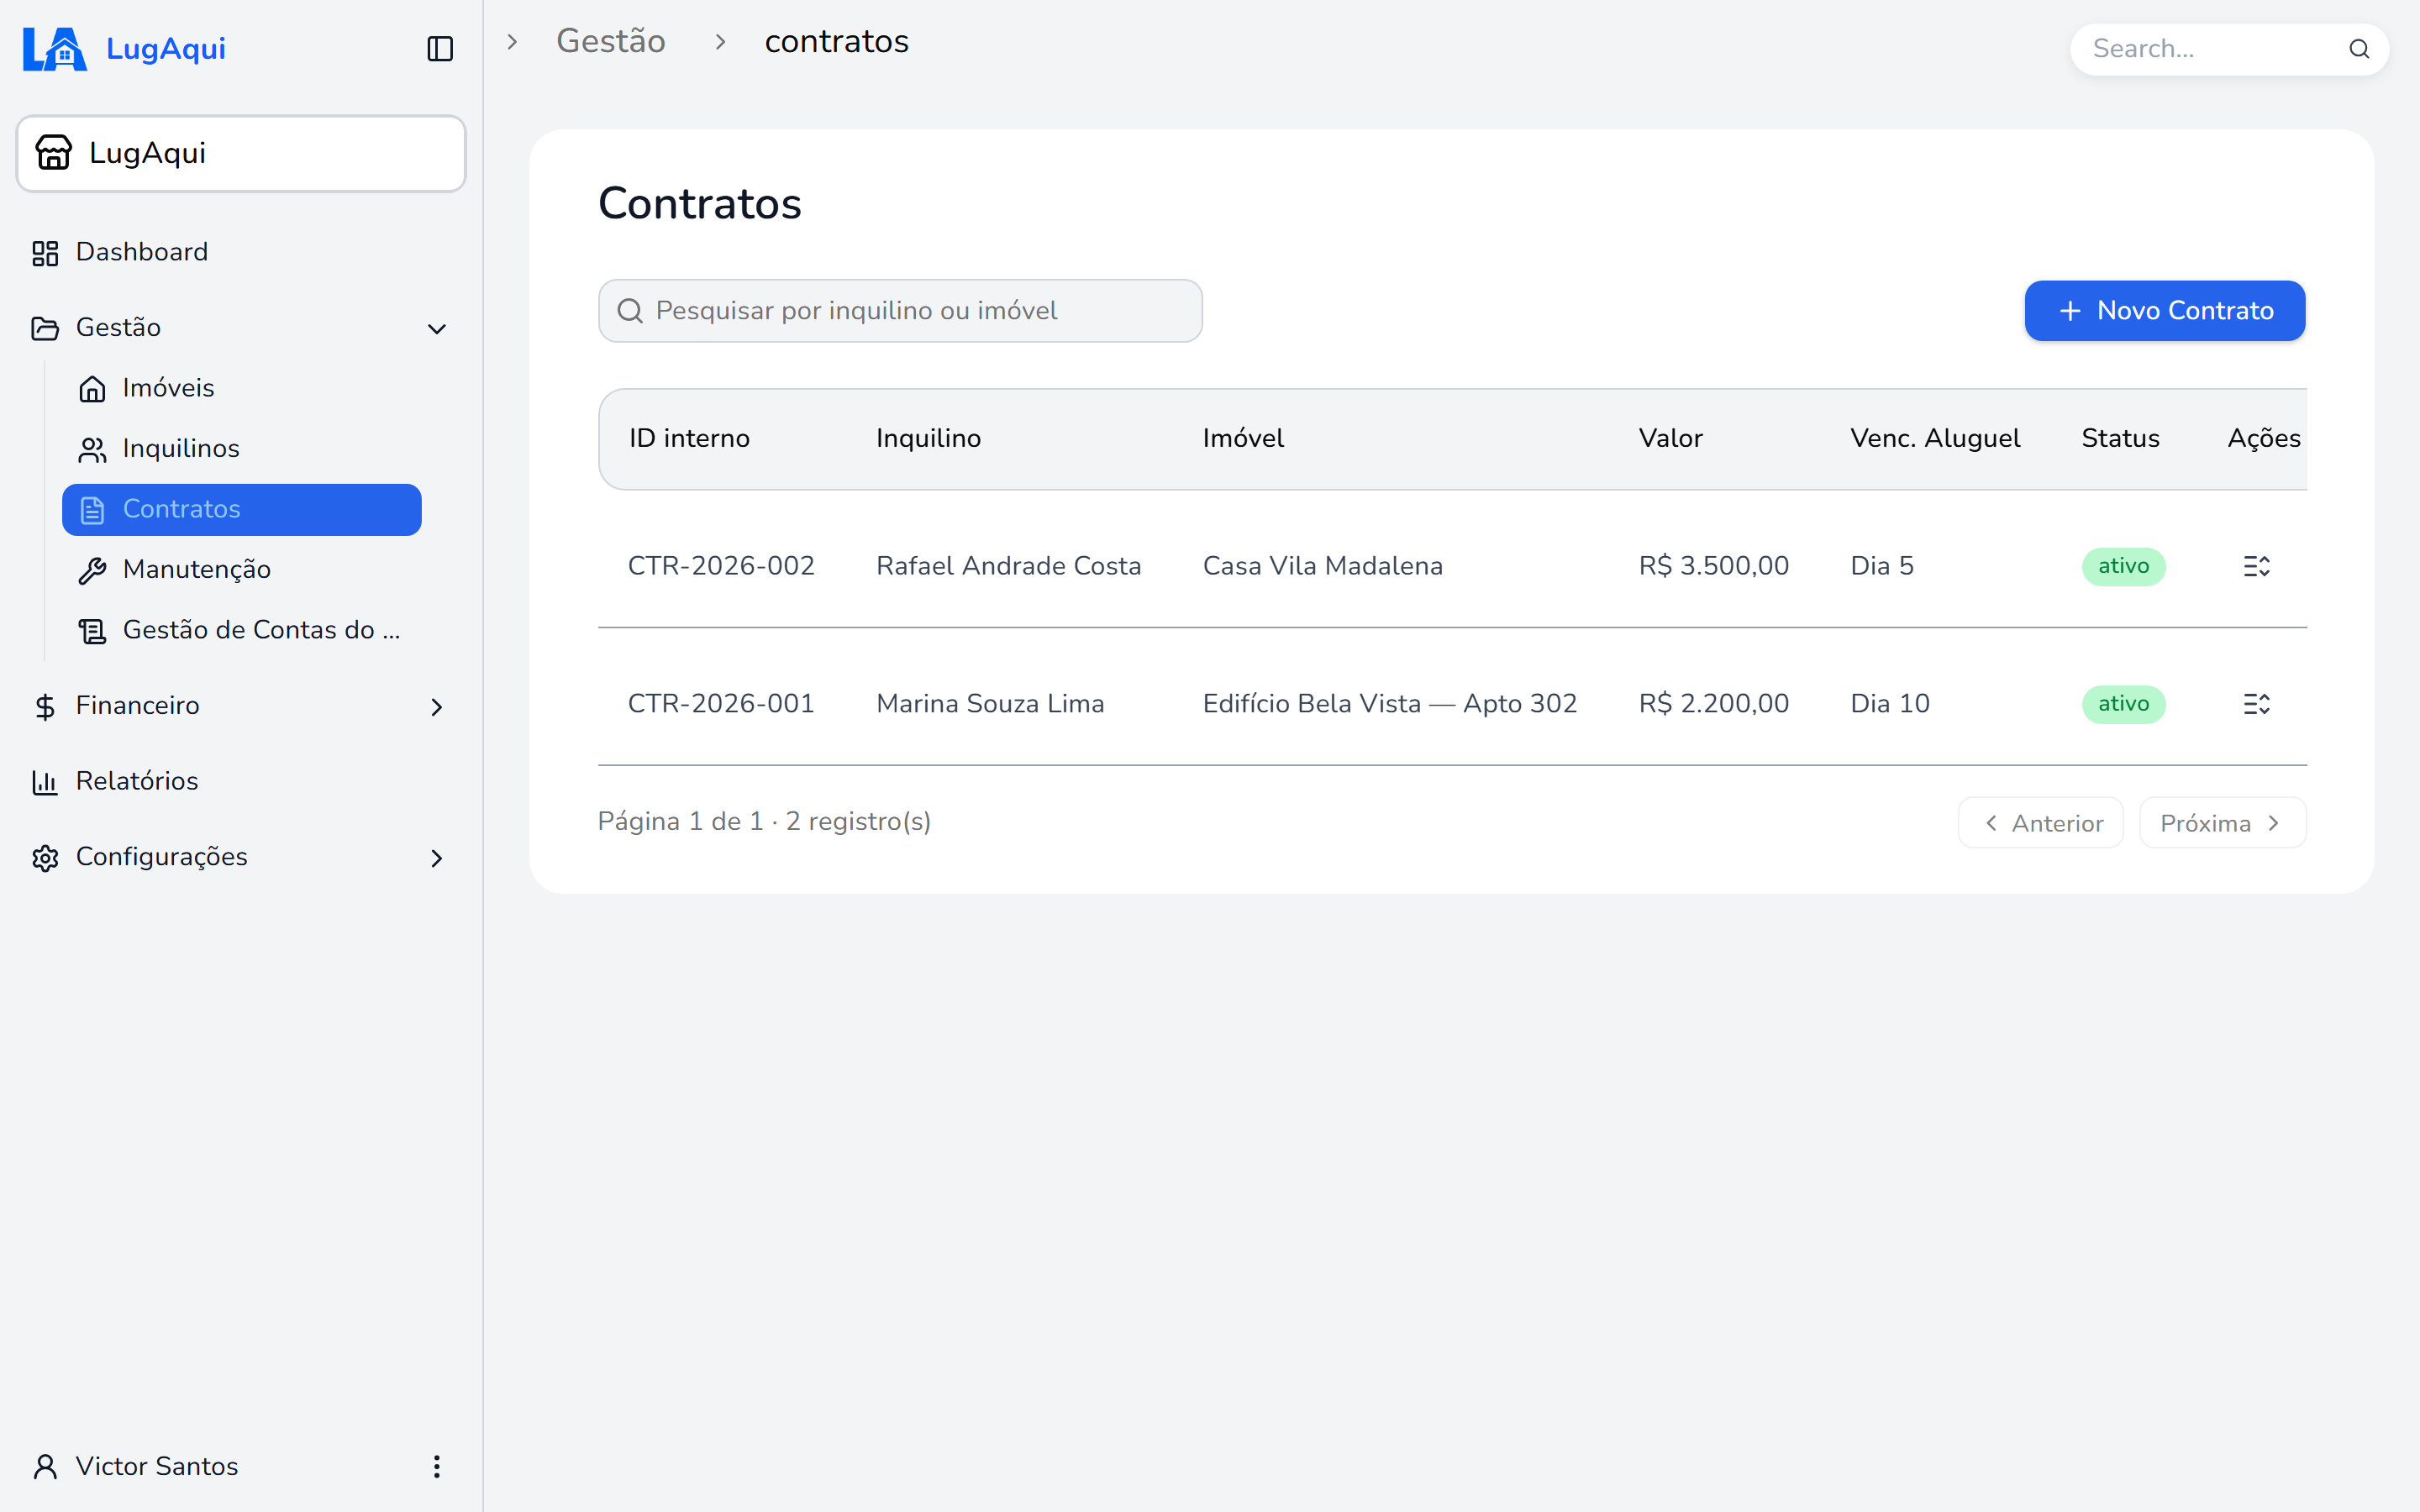Click the first breadcrumb chevron arrow
The height and width of the screenshot is (1512, 2420).
(512, 42)
